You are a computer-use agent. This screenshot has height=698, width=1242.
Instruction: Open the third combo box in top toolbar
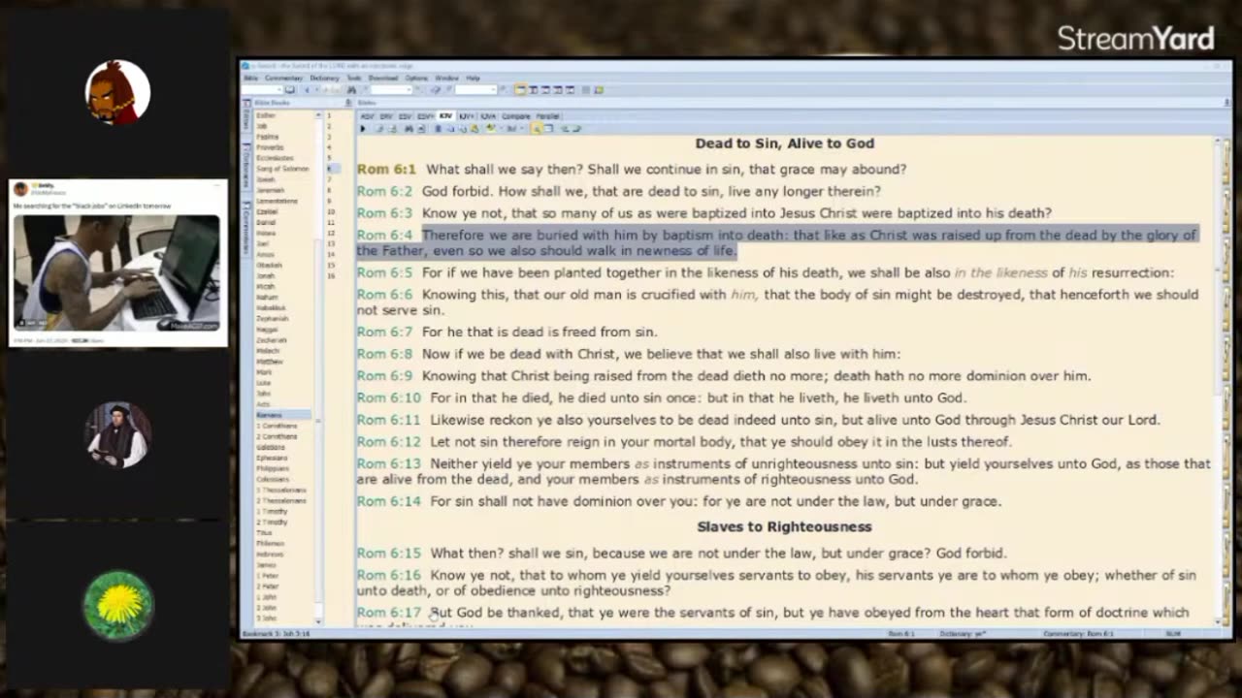click(x=475, y=89)
